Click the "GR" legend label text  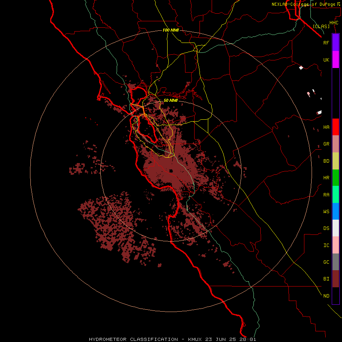coord(326,144)
